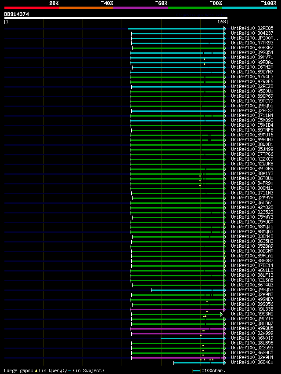The height and width of the screenshot is (374, 281).
Task: Click the orange ~40% identity legend segment
Action: (x=86, y=8)
